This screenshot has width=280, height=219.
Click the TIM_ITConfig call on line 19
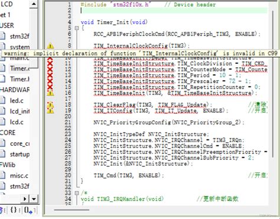(x=161, y=110)
